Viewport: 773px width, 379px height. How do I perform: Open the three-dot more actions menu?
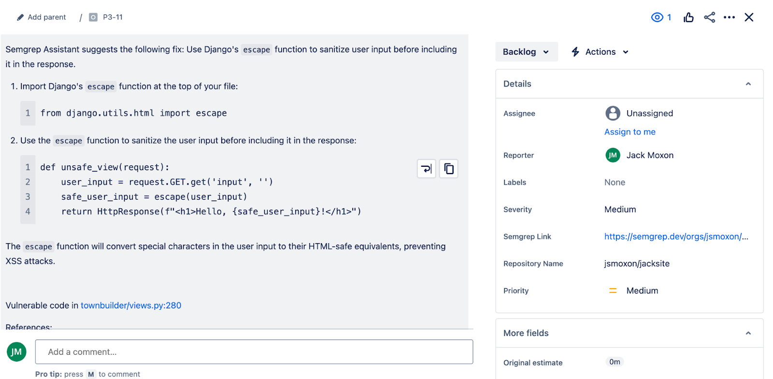[x=729, y=17]
